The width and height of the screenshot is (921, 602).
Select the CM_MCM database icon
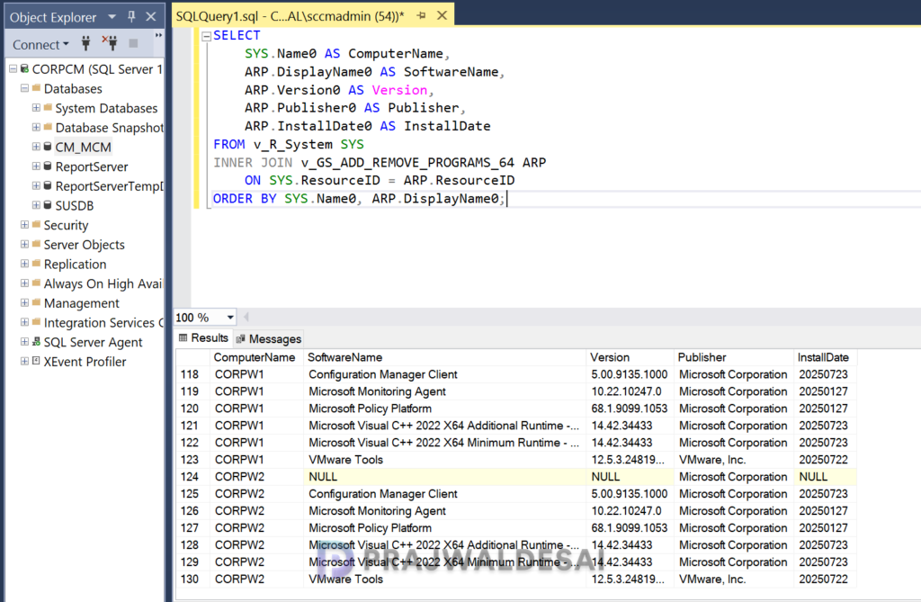click(48, 147)
